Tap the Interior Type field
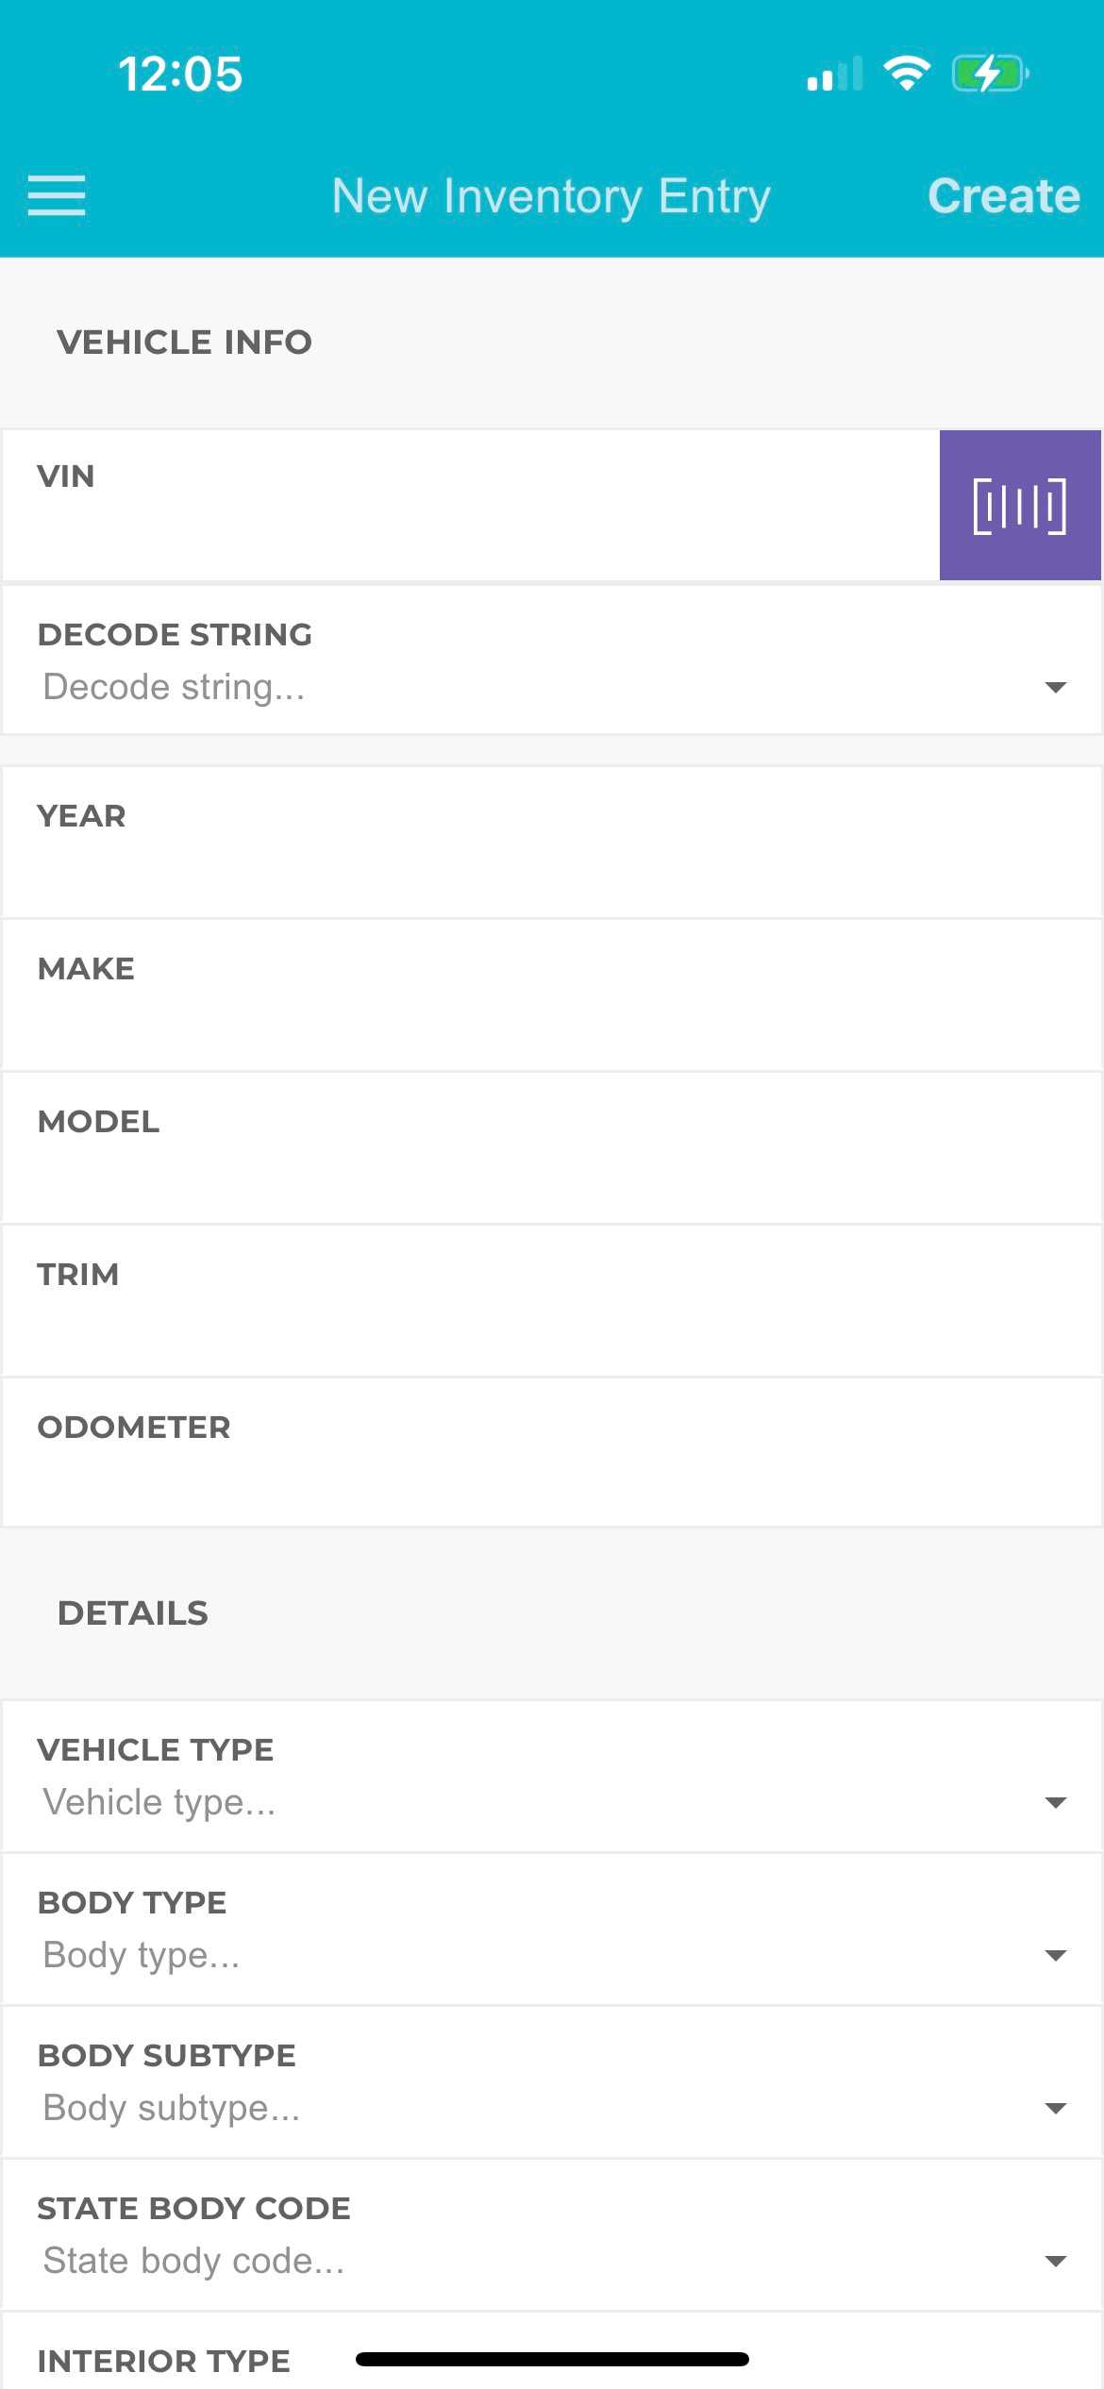Screen dimensions: 1104x2389 pos(164,2361)
